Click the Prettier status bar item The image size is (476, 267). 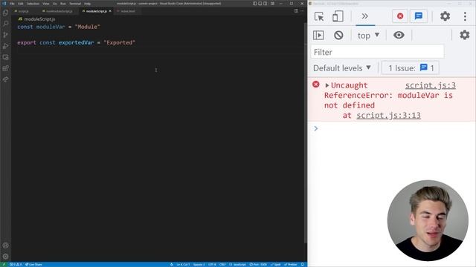291,265
